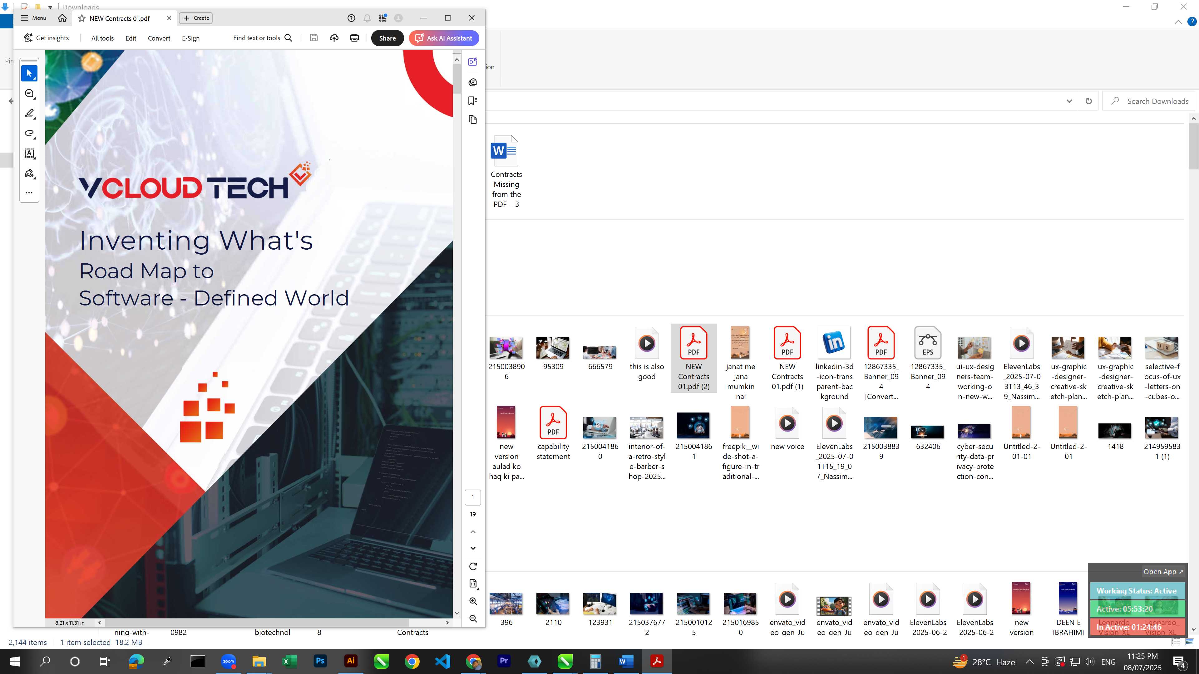
Task: Open the Adobe apps grid icon
Action: (383, 18)
